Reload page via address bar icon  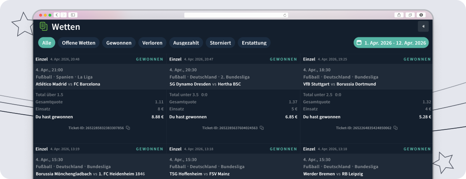pos(285,15)
